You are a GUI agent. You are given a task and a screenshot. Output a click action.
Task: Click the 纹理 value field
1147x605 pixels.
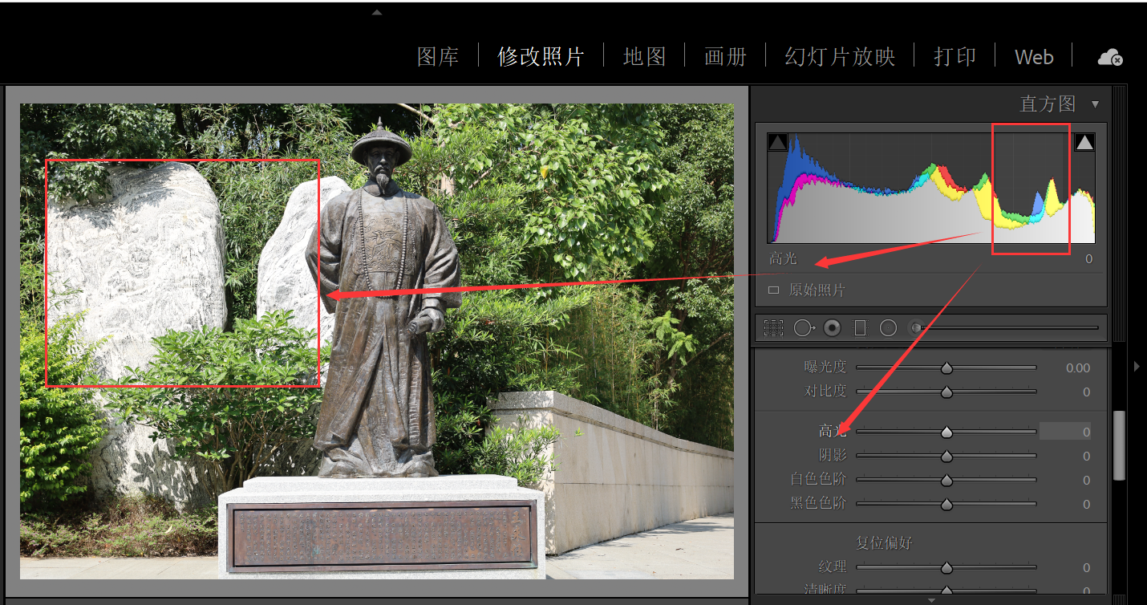(x=1086, y=567)
